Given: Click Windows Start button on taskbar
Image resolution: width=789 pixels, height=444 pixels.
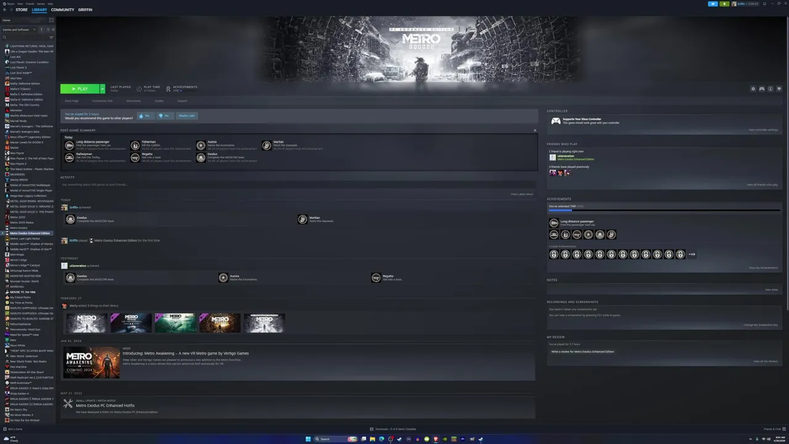Looking at the screenshot, I should (308, 439).
